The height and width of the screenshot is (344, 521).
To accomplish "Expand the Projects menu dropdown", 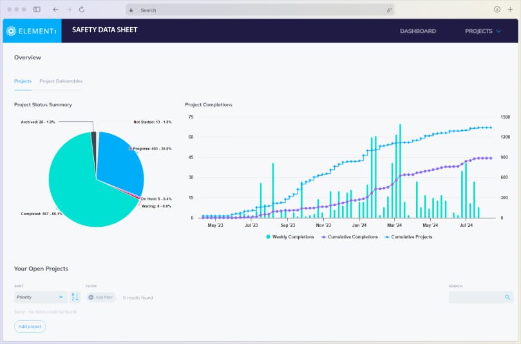I will point(482,31).
